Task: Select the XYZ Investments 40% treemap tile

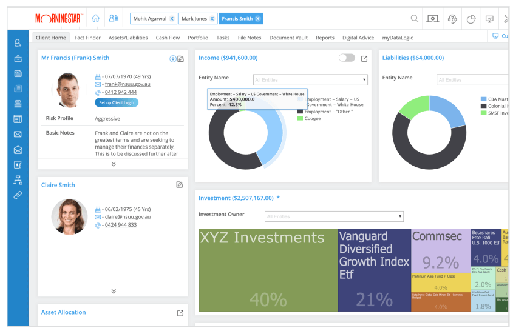Action: (268, 270)
